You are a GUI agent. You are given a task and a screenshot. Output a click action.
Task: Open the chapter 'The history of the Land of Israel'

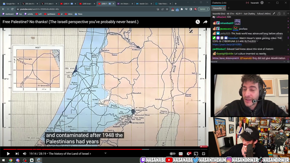click(70, 153)
